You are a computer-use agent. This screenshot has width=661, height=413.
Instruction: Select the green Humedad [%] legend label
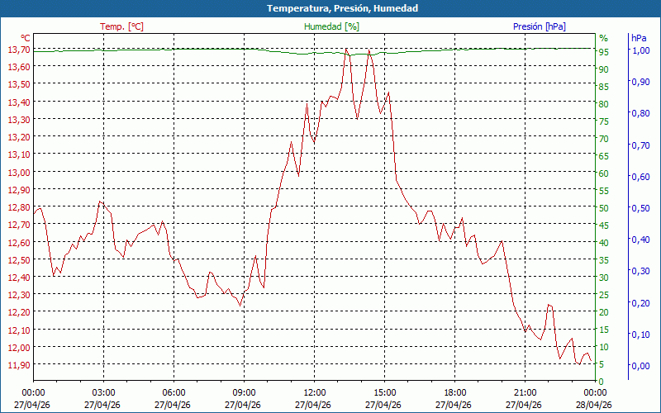[x=332, y=26]
